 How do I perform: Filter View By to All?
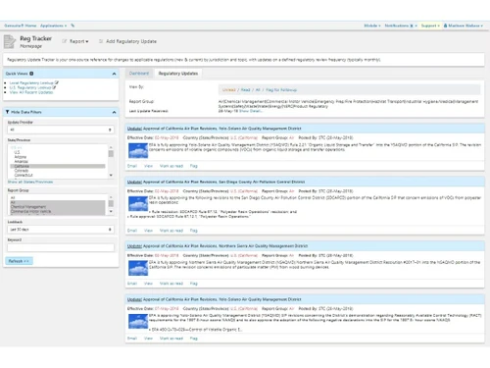click(x=258, y=89)
